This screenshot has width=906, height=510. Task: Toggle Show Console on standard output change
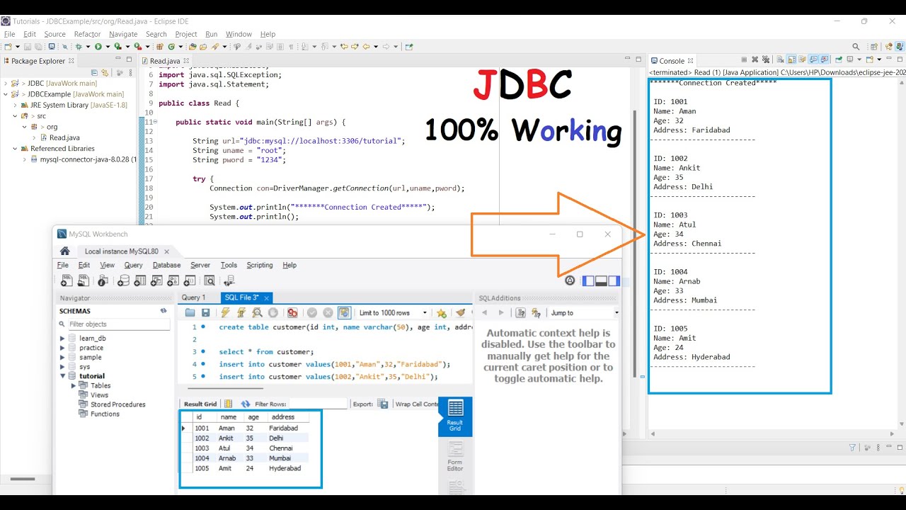(x=813, y=59)
